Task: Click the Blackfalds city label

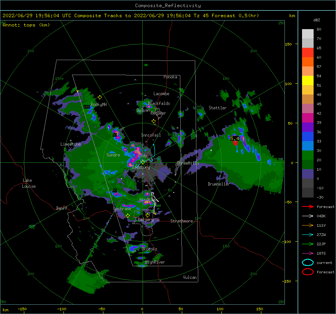Action: point(159,103)
